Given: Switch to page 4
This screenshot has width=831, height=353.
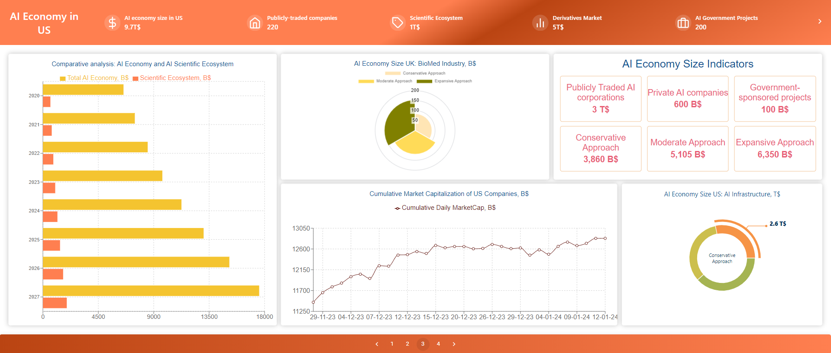Looking at the screenshot, I should pos(438,344).
